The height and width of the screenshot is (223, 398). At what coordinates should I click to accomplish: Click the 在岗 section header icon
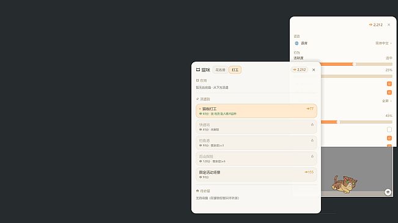point(197,80)
